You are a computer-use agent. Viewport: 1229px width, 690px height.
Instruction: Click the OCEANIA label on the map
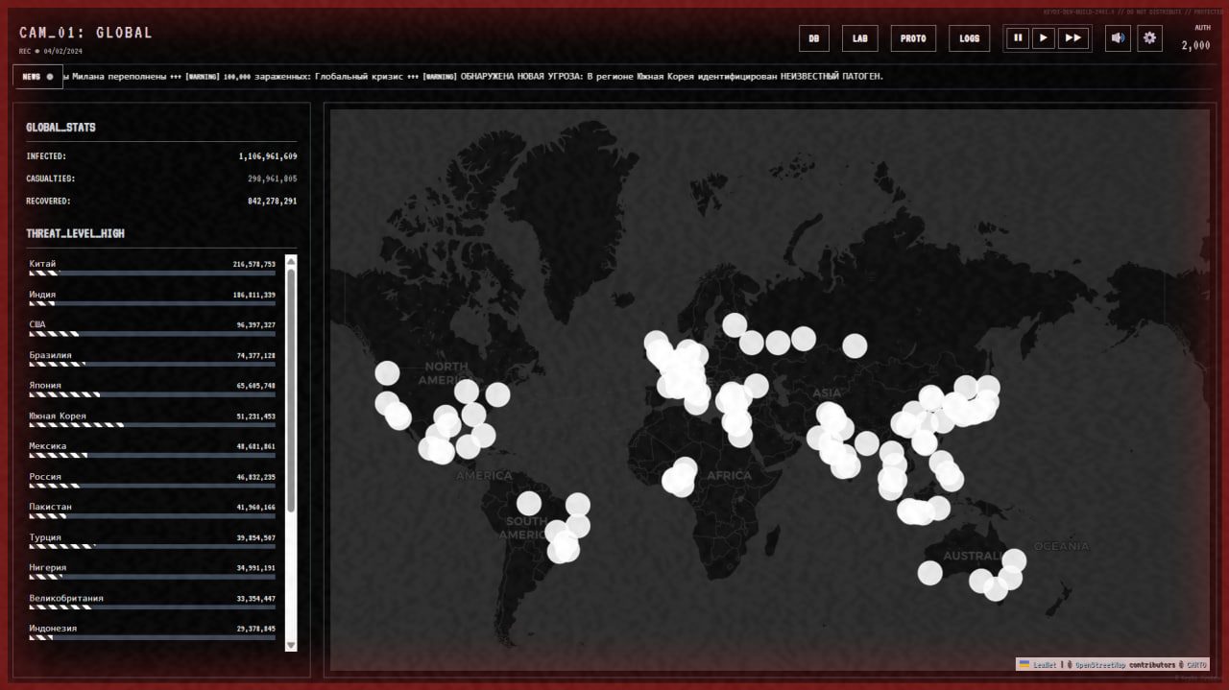click(x=1061, y=546)
